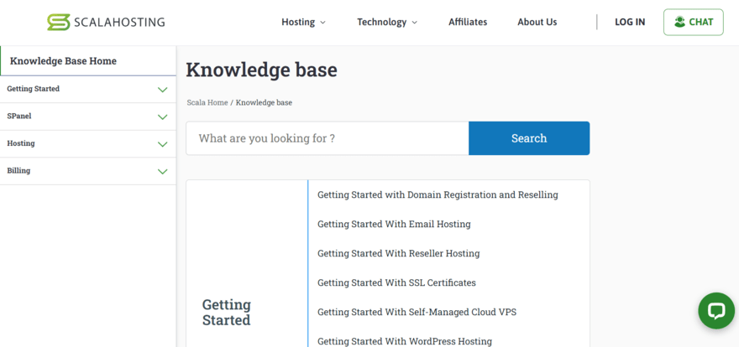This screenshot has height=347, width=739.
Task: Focus the 'What are you looking for' field
Action: click(327, 138)
